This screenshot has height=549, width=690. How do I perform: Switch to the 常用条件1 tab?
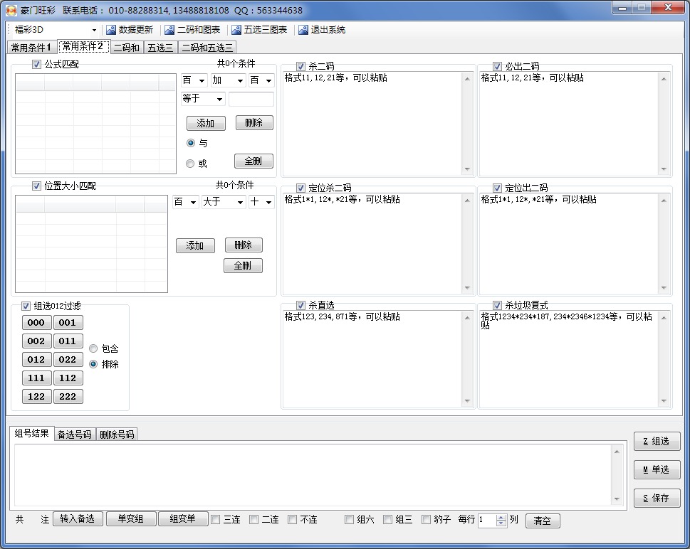click(31, 48)
